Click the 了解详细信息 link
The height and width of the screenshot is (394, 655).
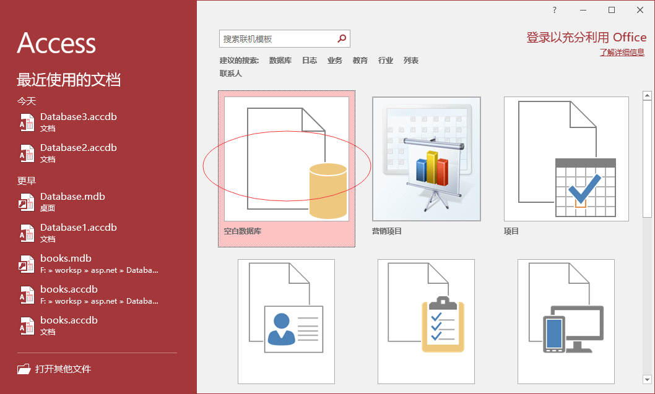pos(622,53)
